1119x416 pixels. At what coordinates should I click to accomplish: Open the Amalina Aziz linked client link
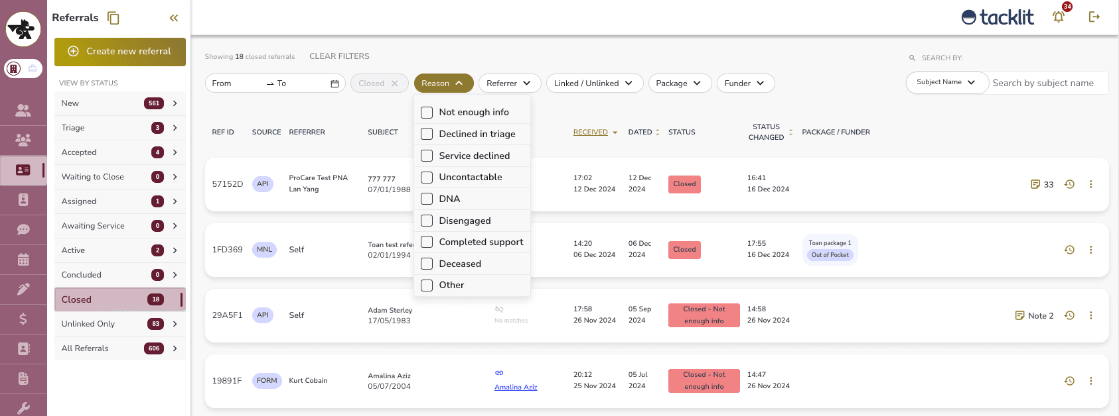coord(516,388)
